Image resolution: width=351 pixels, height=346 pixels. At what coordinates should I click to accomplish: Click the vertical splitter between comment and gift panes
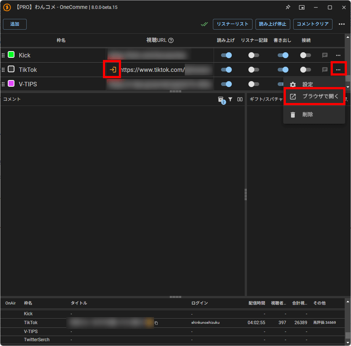click(245, 194)
